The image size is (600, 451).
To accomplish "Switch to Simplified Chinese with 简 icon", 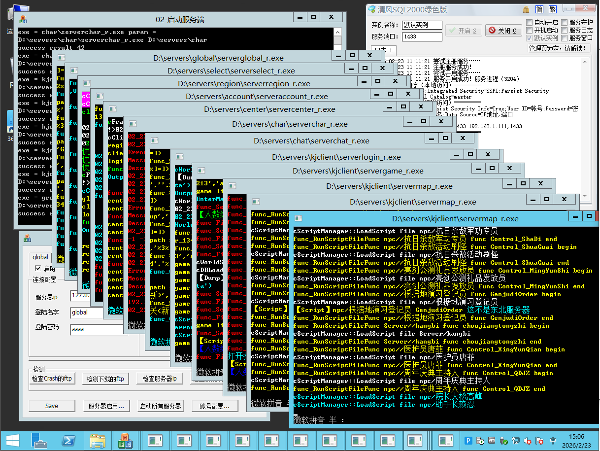I will [x=539, y=9].
